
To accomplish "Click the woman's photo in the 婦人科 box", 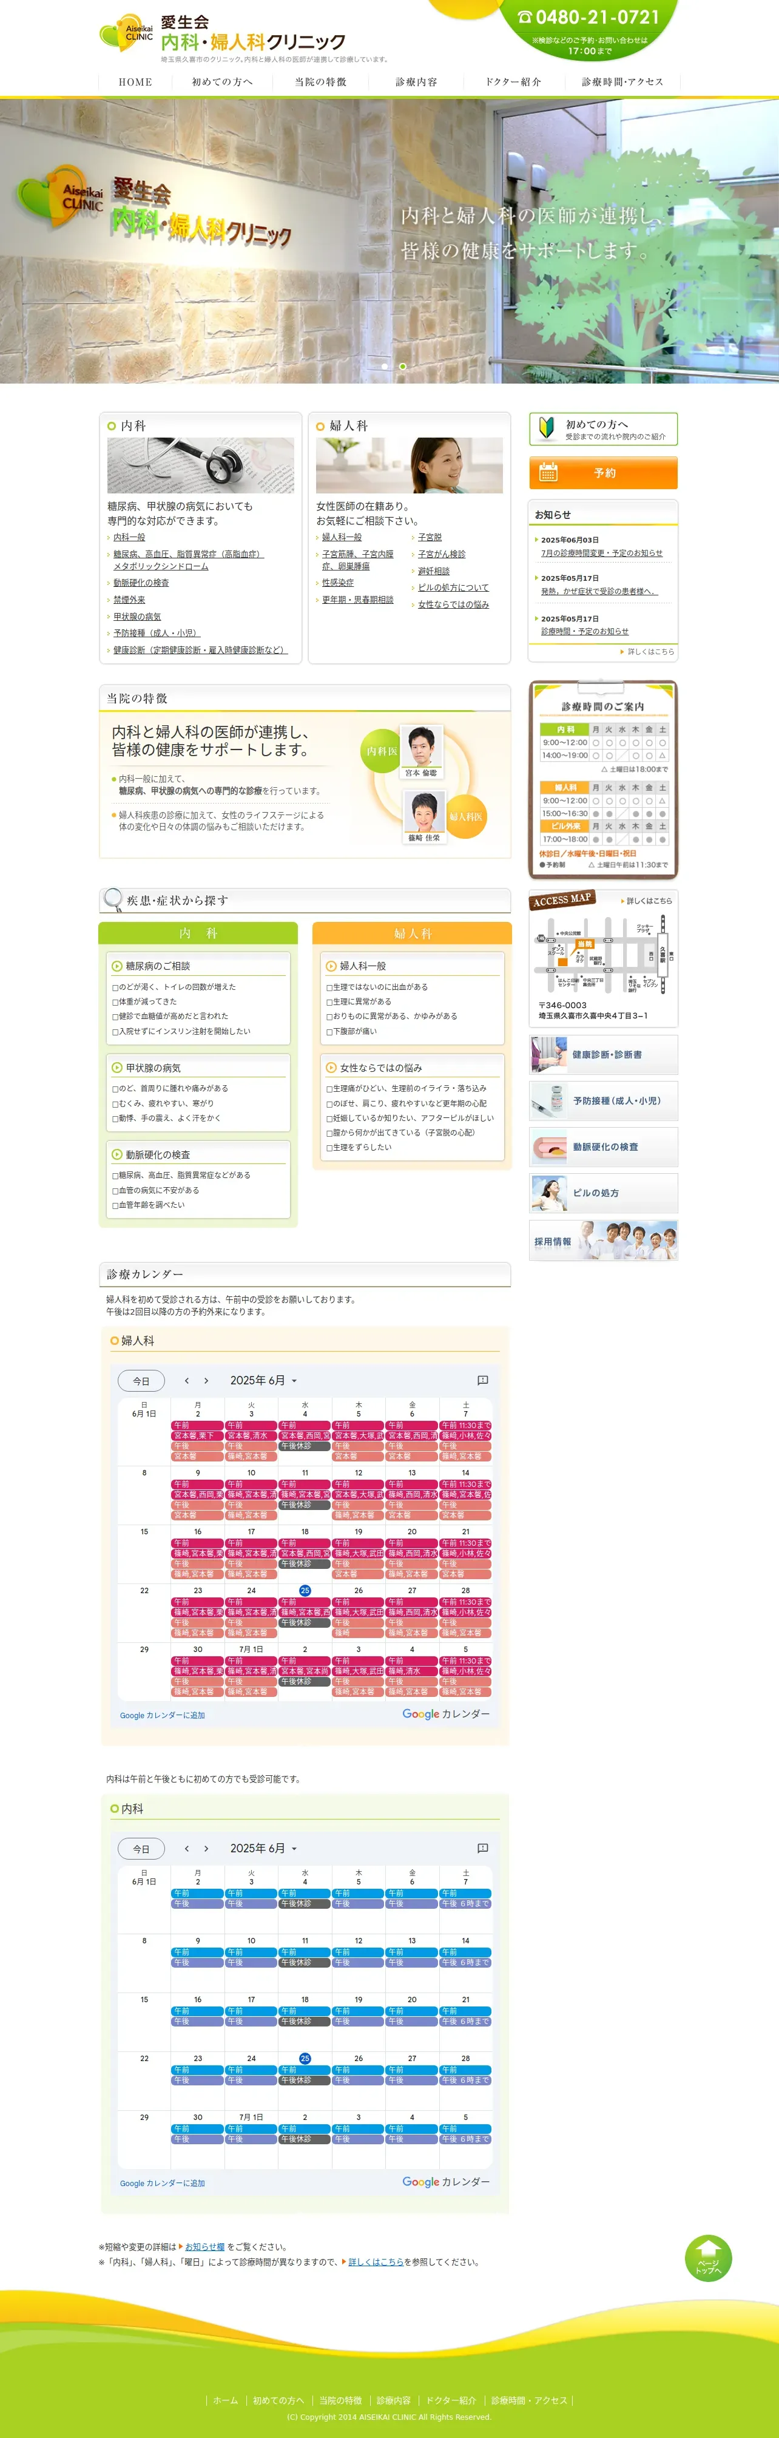I will pos(410,465).
